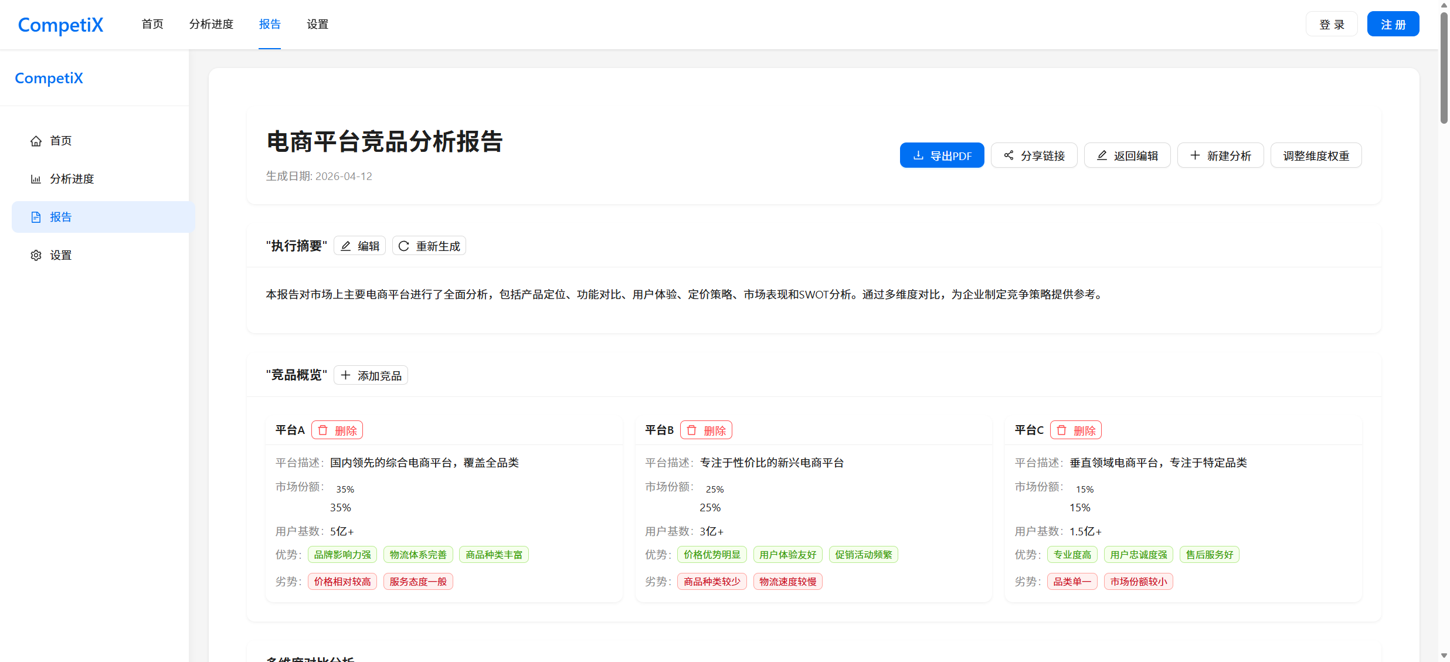Delete 平台B using trash icon
The width and height of the screenshot is (1450, 662).
[692, 430]
